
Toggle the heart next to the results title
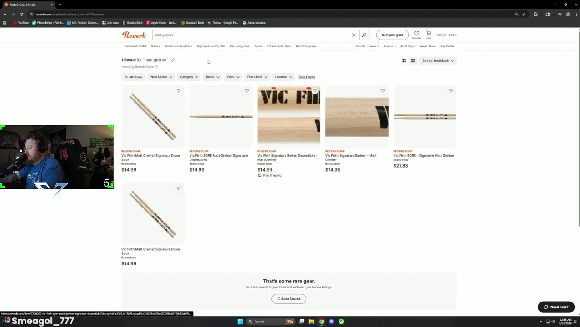172,60
